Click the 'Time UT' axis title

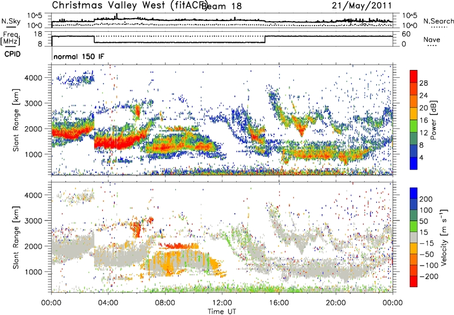point(222,311)
